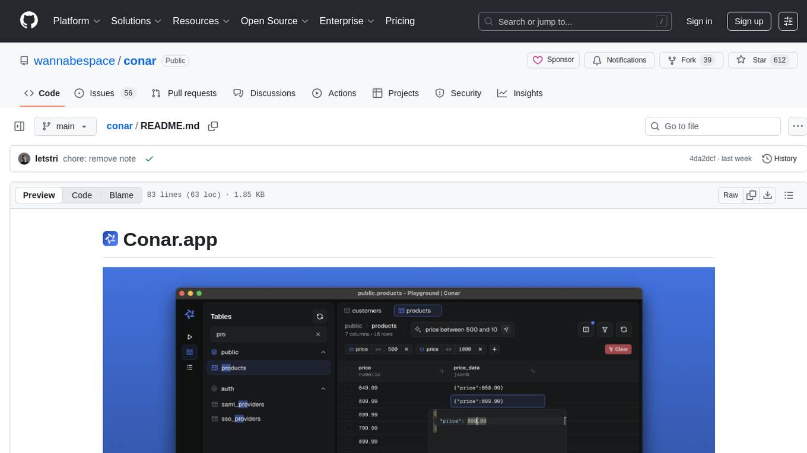Open commit hash 4da2dcf
This screenshot has height=453, width=807.
point(704,158)
